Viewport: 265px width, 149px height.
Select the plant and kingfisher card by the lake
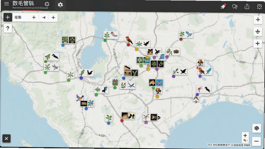click(111, 35)
